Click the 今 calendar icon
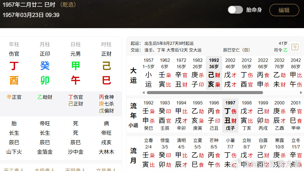 coord(295,47)
